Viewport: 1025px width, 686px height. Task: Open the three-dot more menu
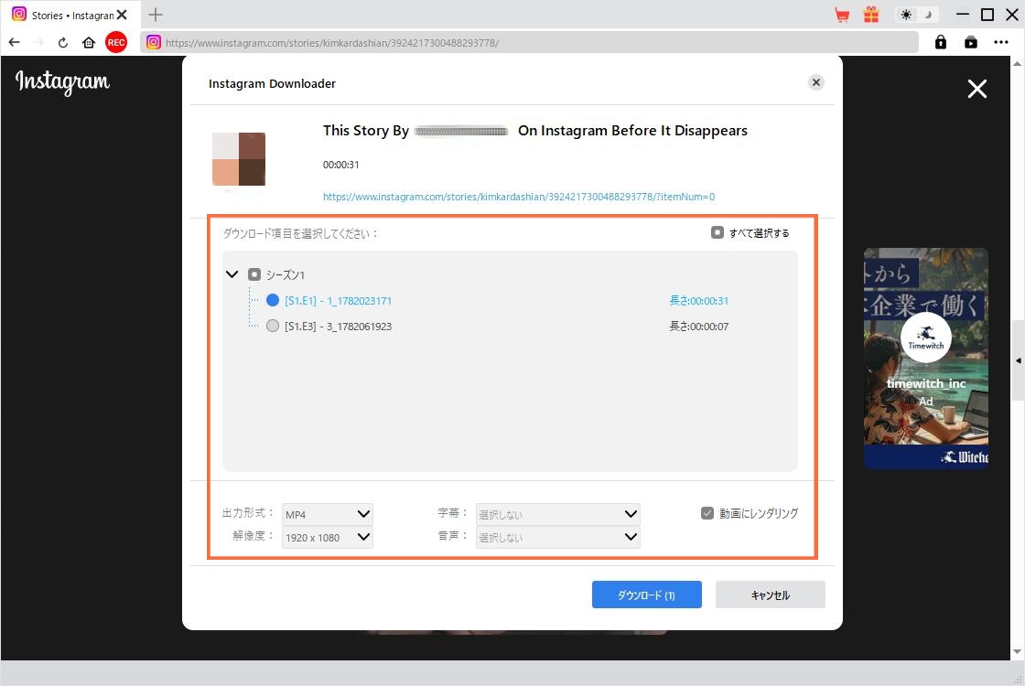click(1001, 42)
